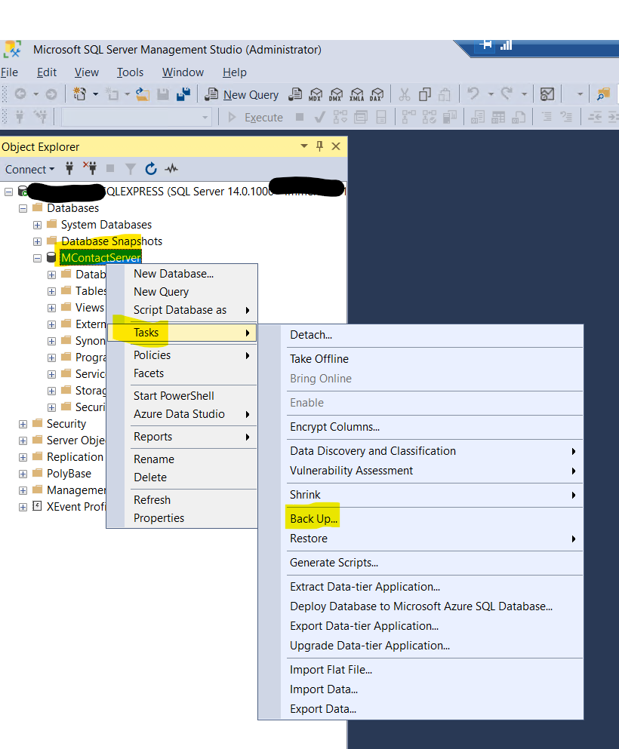Click the Object Explorer filter funnel icon

coord(131,169)
